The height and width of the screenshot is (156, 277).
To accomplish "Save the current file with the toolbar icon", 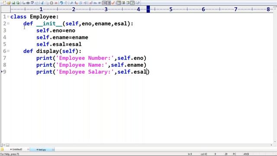I will [x=13, y=3].
